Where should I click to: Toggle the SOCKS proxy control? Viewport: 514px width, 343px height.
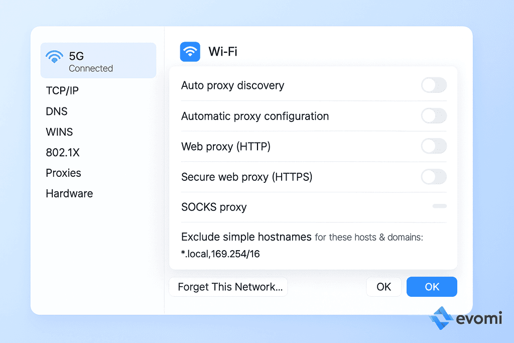point(439,206)
